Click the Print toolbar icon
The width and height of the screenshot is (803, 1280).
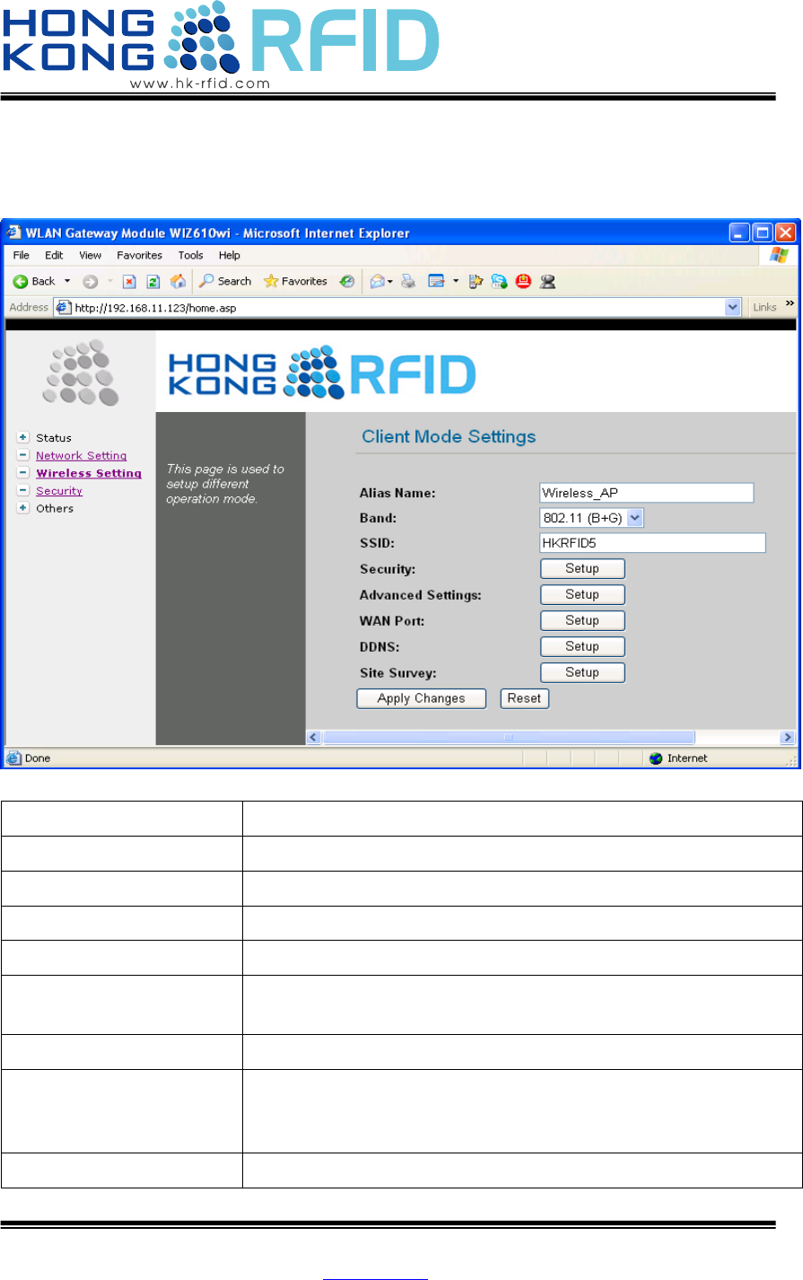coord(408,282)
